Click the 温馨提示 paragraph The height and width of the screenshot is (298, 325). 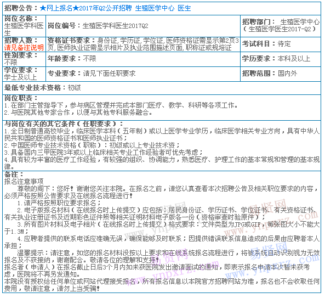[162, 256]
